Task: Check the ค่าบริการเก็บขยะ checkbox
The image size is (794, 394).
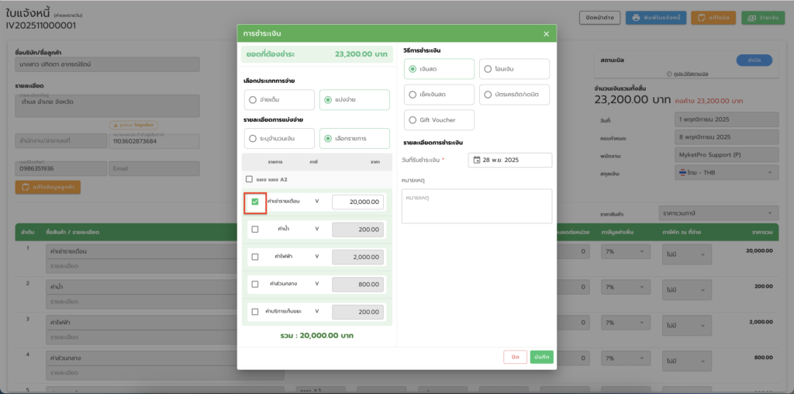Action: (x=255, y=312)
